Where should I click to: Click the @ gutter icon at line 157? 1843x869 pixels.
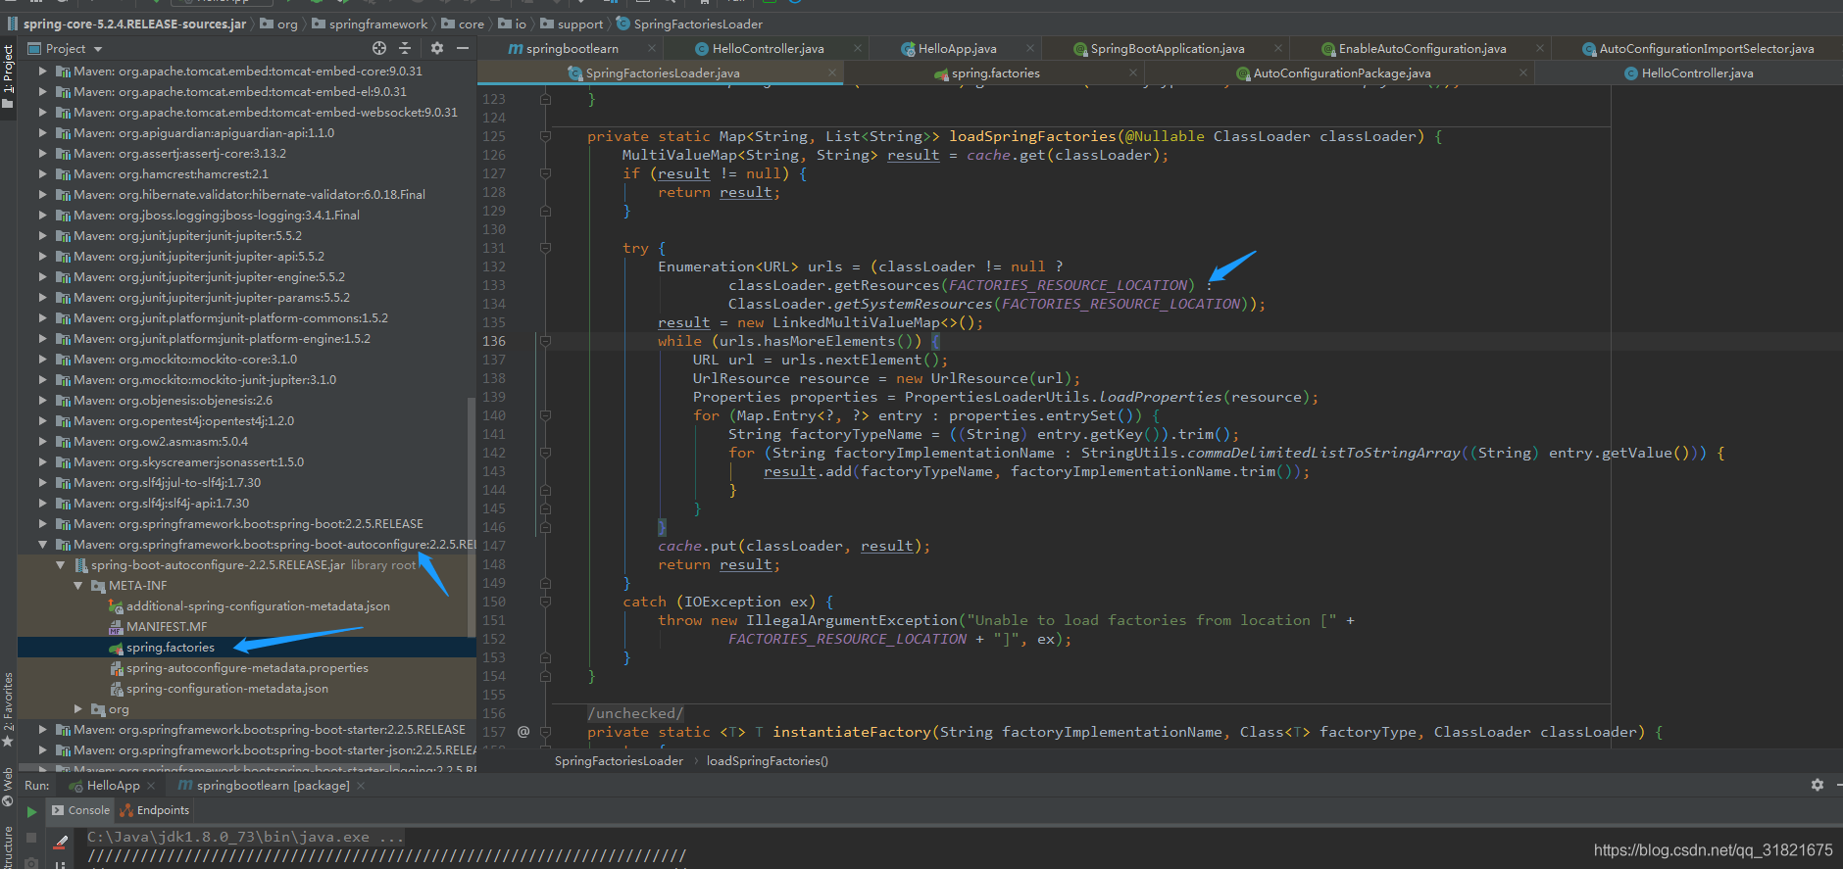tap(523, 731)
